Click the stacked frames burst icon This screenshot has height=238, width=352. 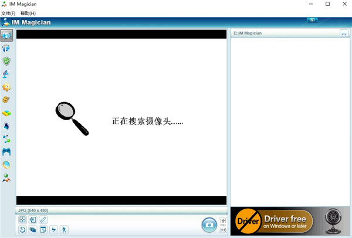pos(33,230)
